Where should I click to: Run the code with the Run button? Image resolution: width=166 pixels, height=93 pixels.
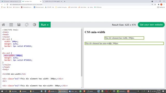point(45,25)
